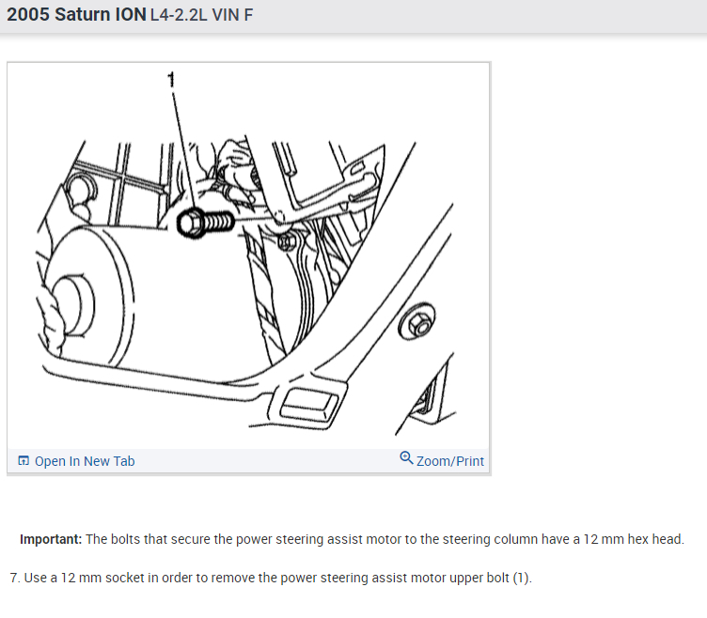Click the (1) reference in step 7
This screenshot has width=707, height=618.
(x=521, y=578)
